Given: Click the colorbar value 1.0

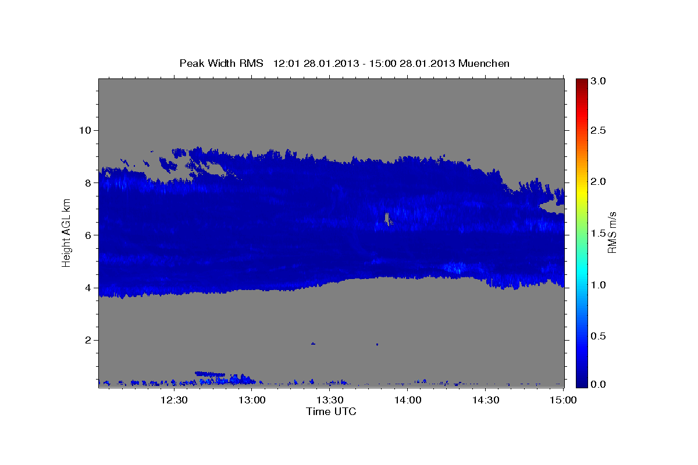Looking at the screenshot, I should [599, 285].
